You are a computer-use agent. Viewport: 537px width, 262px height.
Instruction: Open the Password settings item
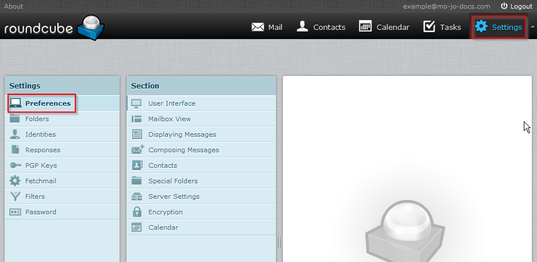click(x=40, y=212)
